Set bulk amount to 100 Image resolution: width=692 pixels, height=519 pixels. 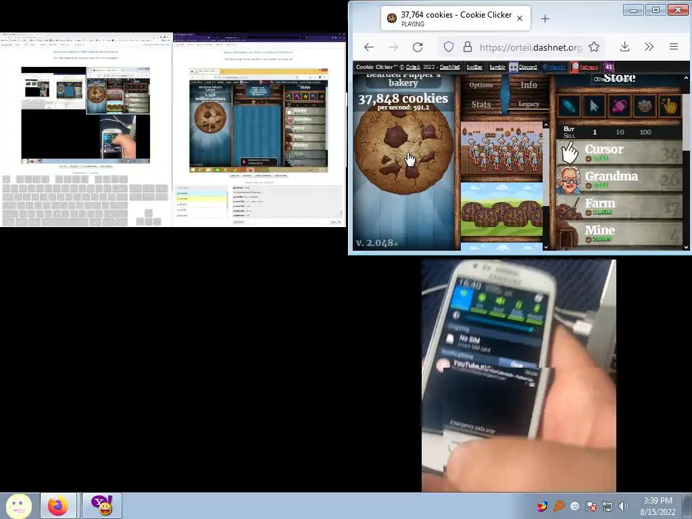645,132
